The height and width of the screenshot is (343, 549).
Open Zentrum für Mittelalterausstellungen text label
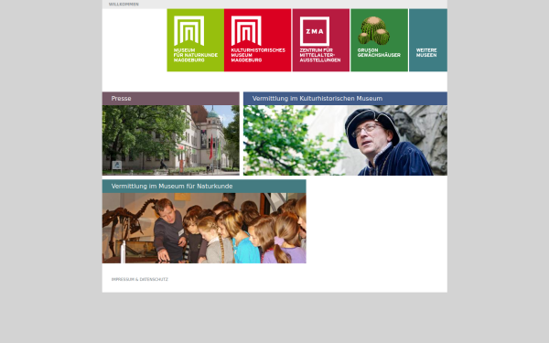tap(320, 55)
